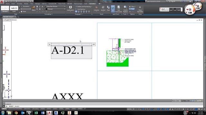Click the ruler tab-stop type button
206x115 pixels.
click(x=50, y=44)
